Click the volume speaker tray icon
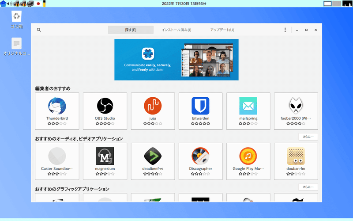 coord(10,4)
